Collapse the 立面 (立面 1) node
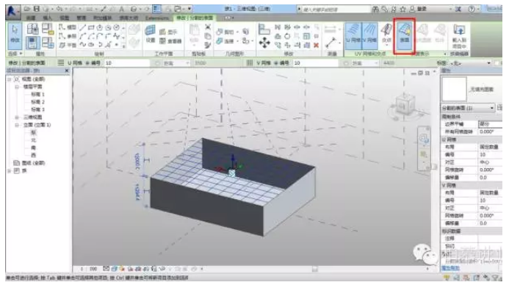 [x=17, y=125]
